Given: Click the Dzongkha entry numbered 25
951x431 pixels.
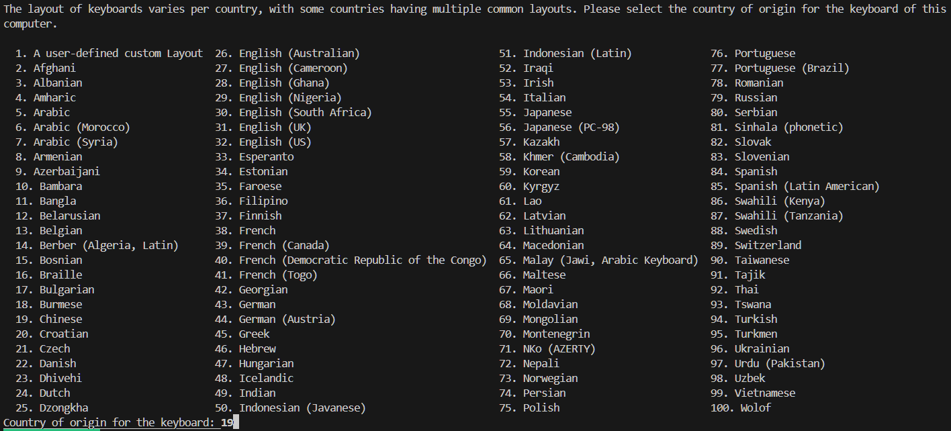Looking at the screenshot, I should point(52,408).
